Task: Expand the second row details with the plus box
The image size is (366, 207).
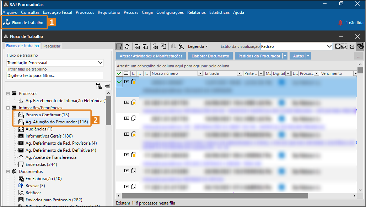Action: click(127, 102)
